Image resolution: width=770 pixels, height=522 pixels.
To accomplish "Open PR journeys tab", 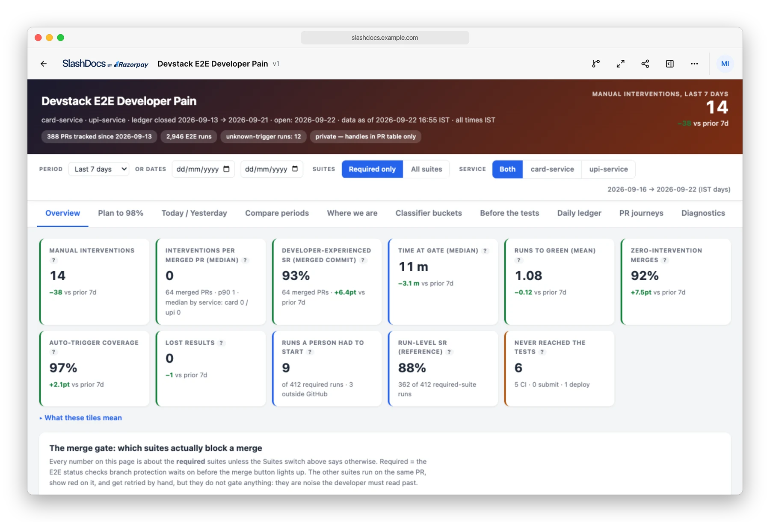I will [x=641, y=213].
